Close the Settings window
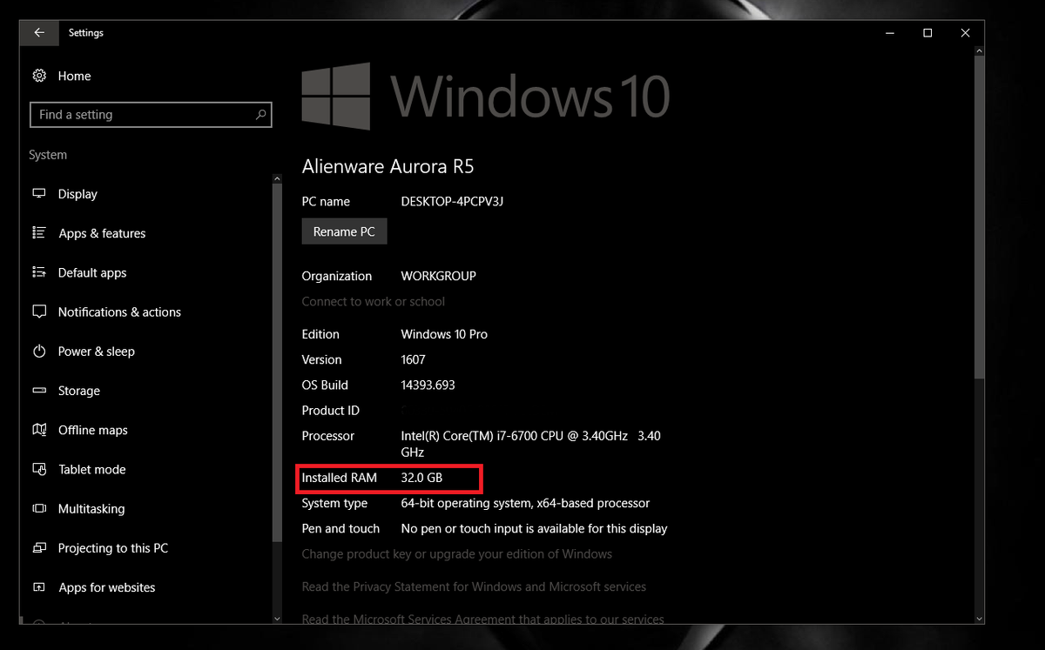 click(x=966, y=33)
